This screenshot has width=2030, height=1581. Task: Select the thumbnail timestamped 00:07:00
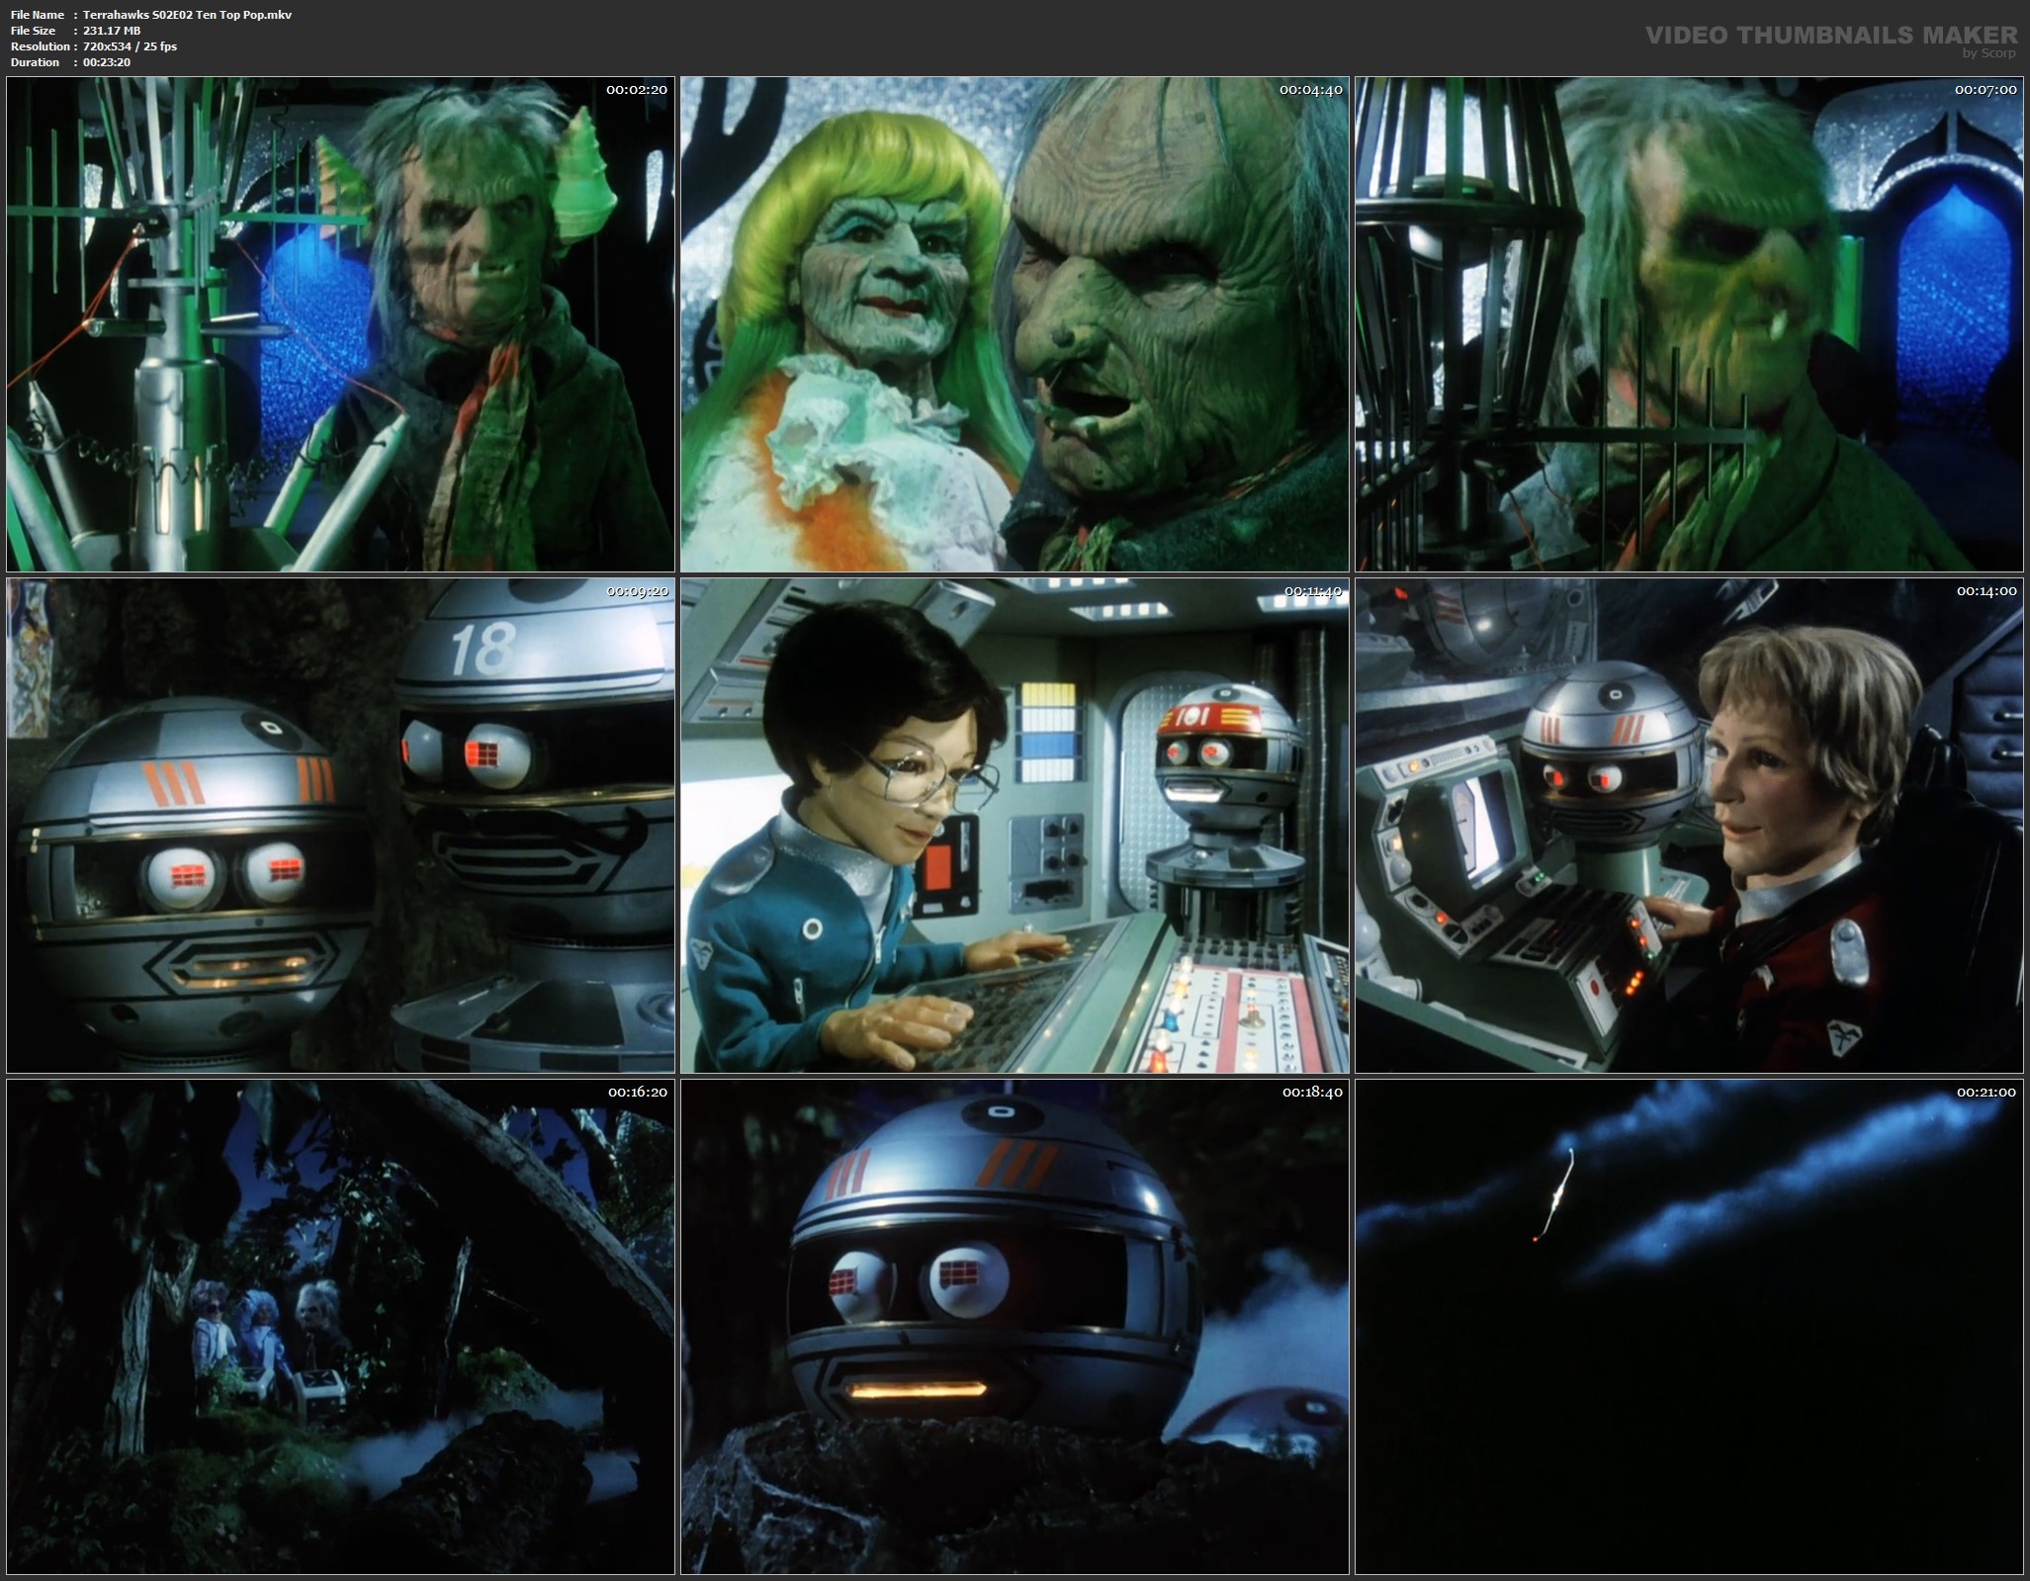(1689, 324)
